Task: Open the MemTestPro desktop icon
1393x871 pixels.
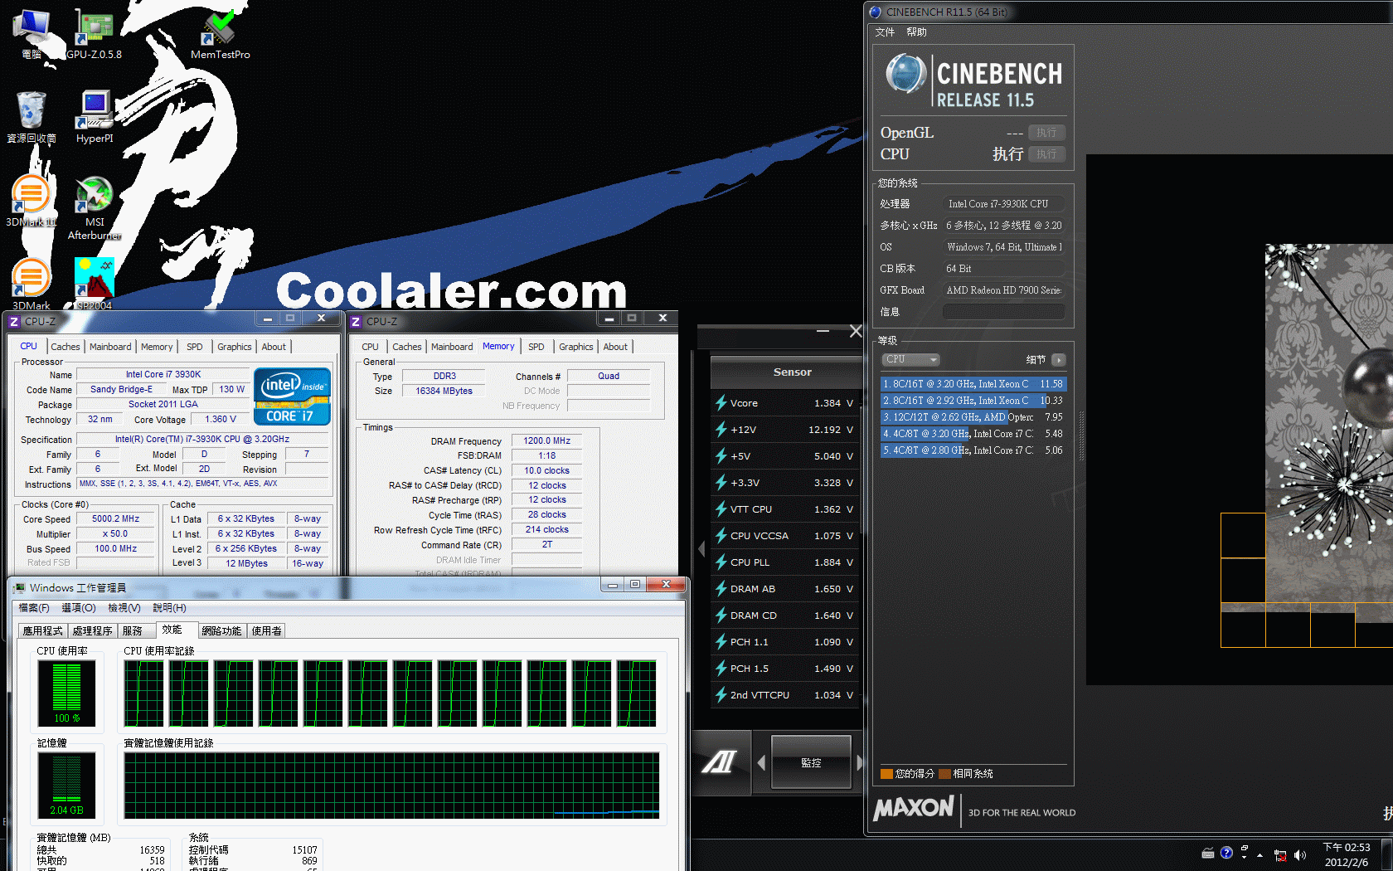Action: [x=220, y=33]
